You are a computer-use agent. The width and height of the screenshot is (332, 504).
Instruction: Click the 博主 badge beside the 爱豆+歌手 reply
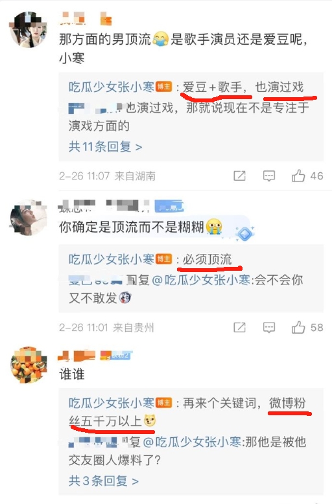164,87
